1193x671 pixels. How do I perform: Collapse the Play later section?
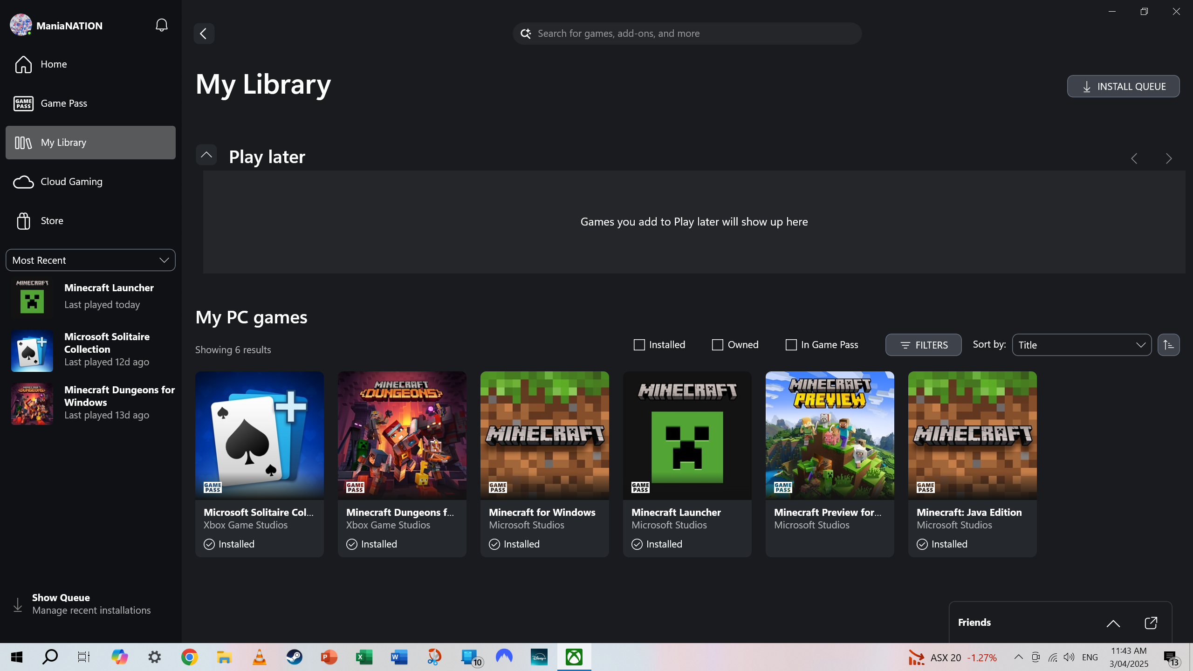click(206, 155)
